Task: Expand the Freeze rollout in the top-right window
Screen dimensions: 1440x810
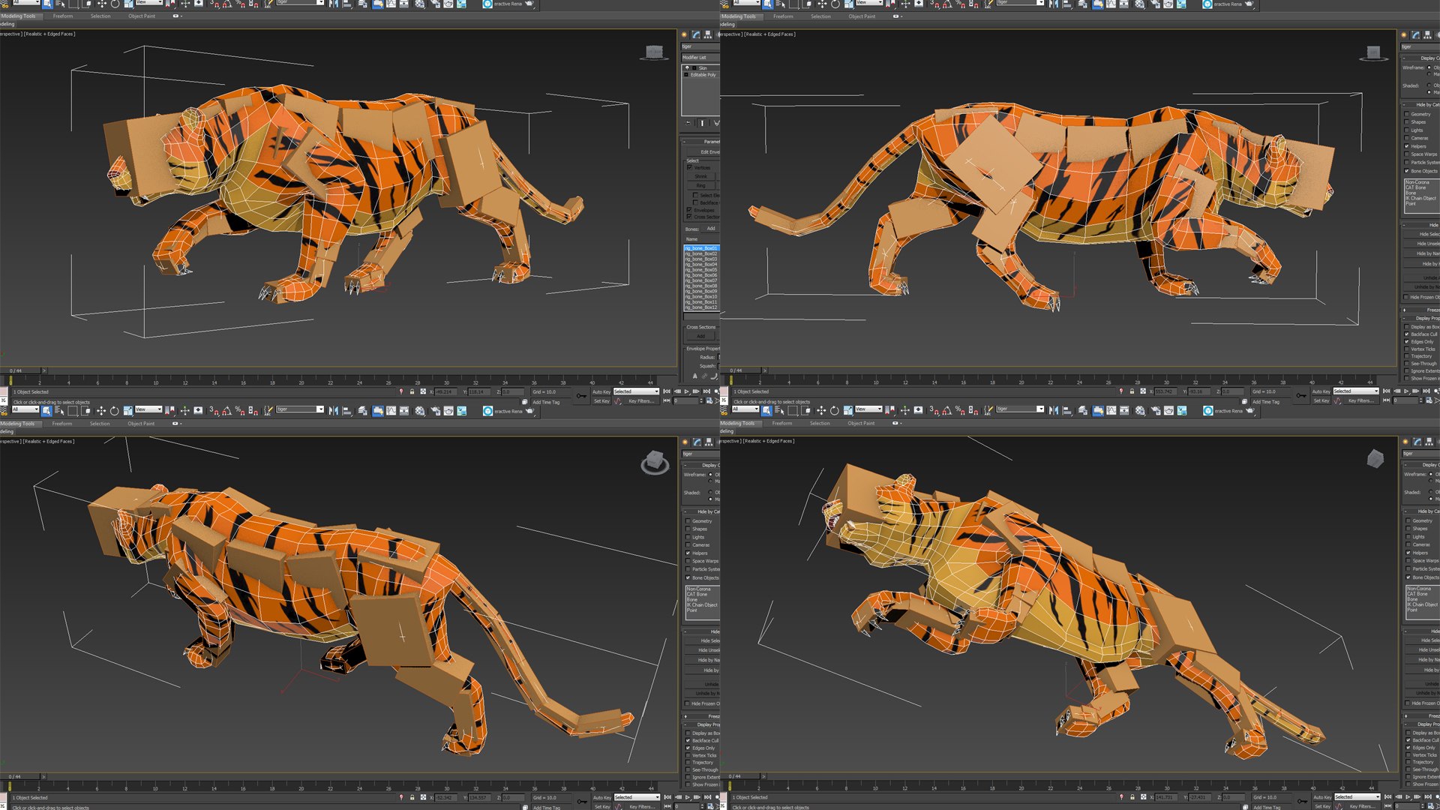Action: (x=1421, y=310)
